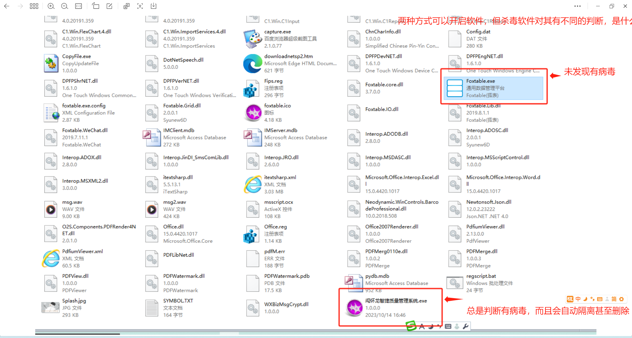Select the downloadnetsp2.htm Edge icon
The width and height of the screenshot is (632, 338).
pos(253,64)
